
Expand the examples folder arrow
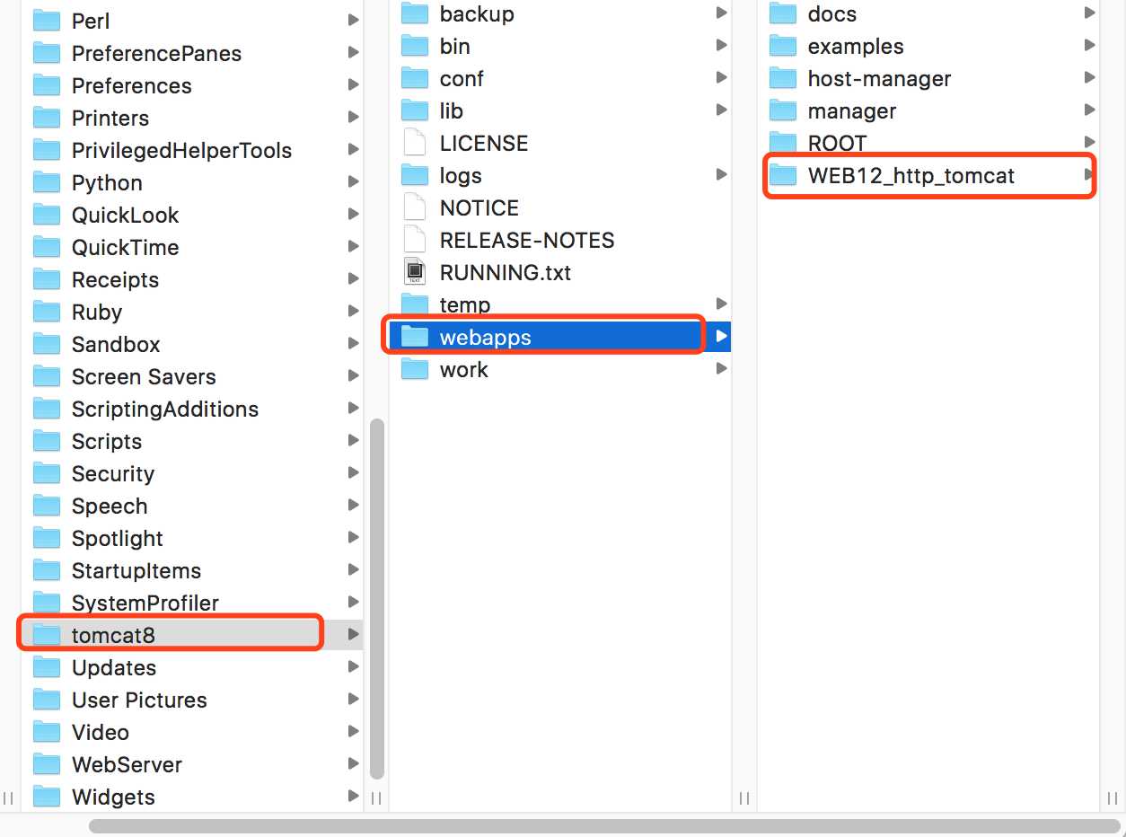tap(1089, 46)
